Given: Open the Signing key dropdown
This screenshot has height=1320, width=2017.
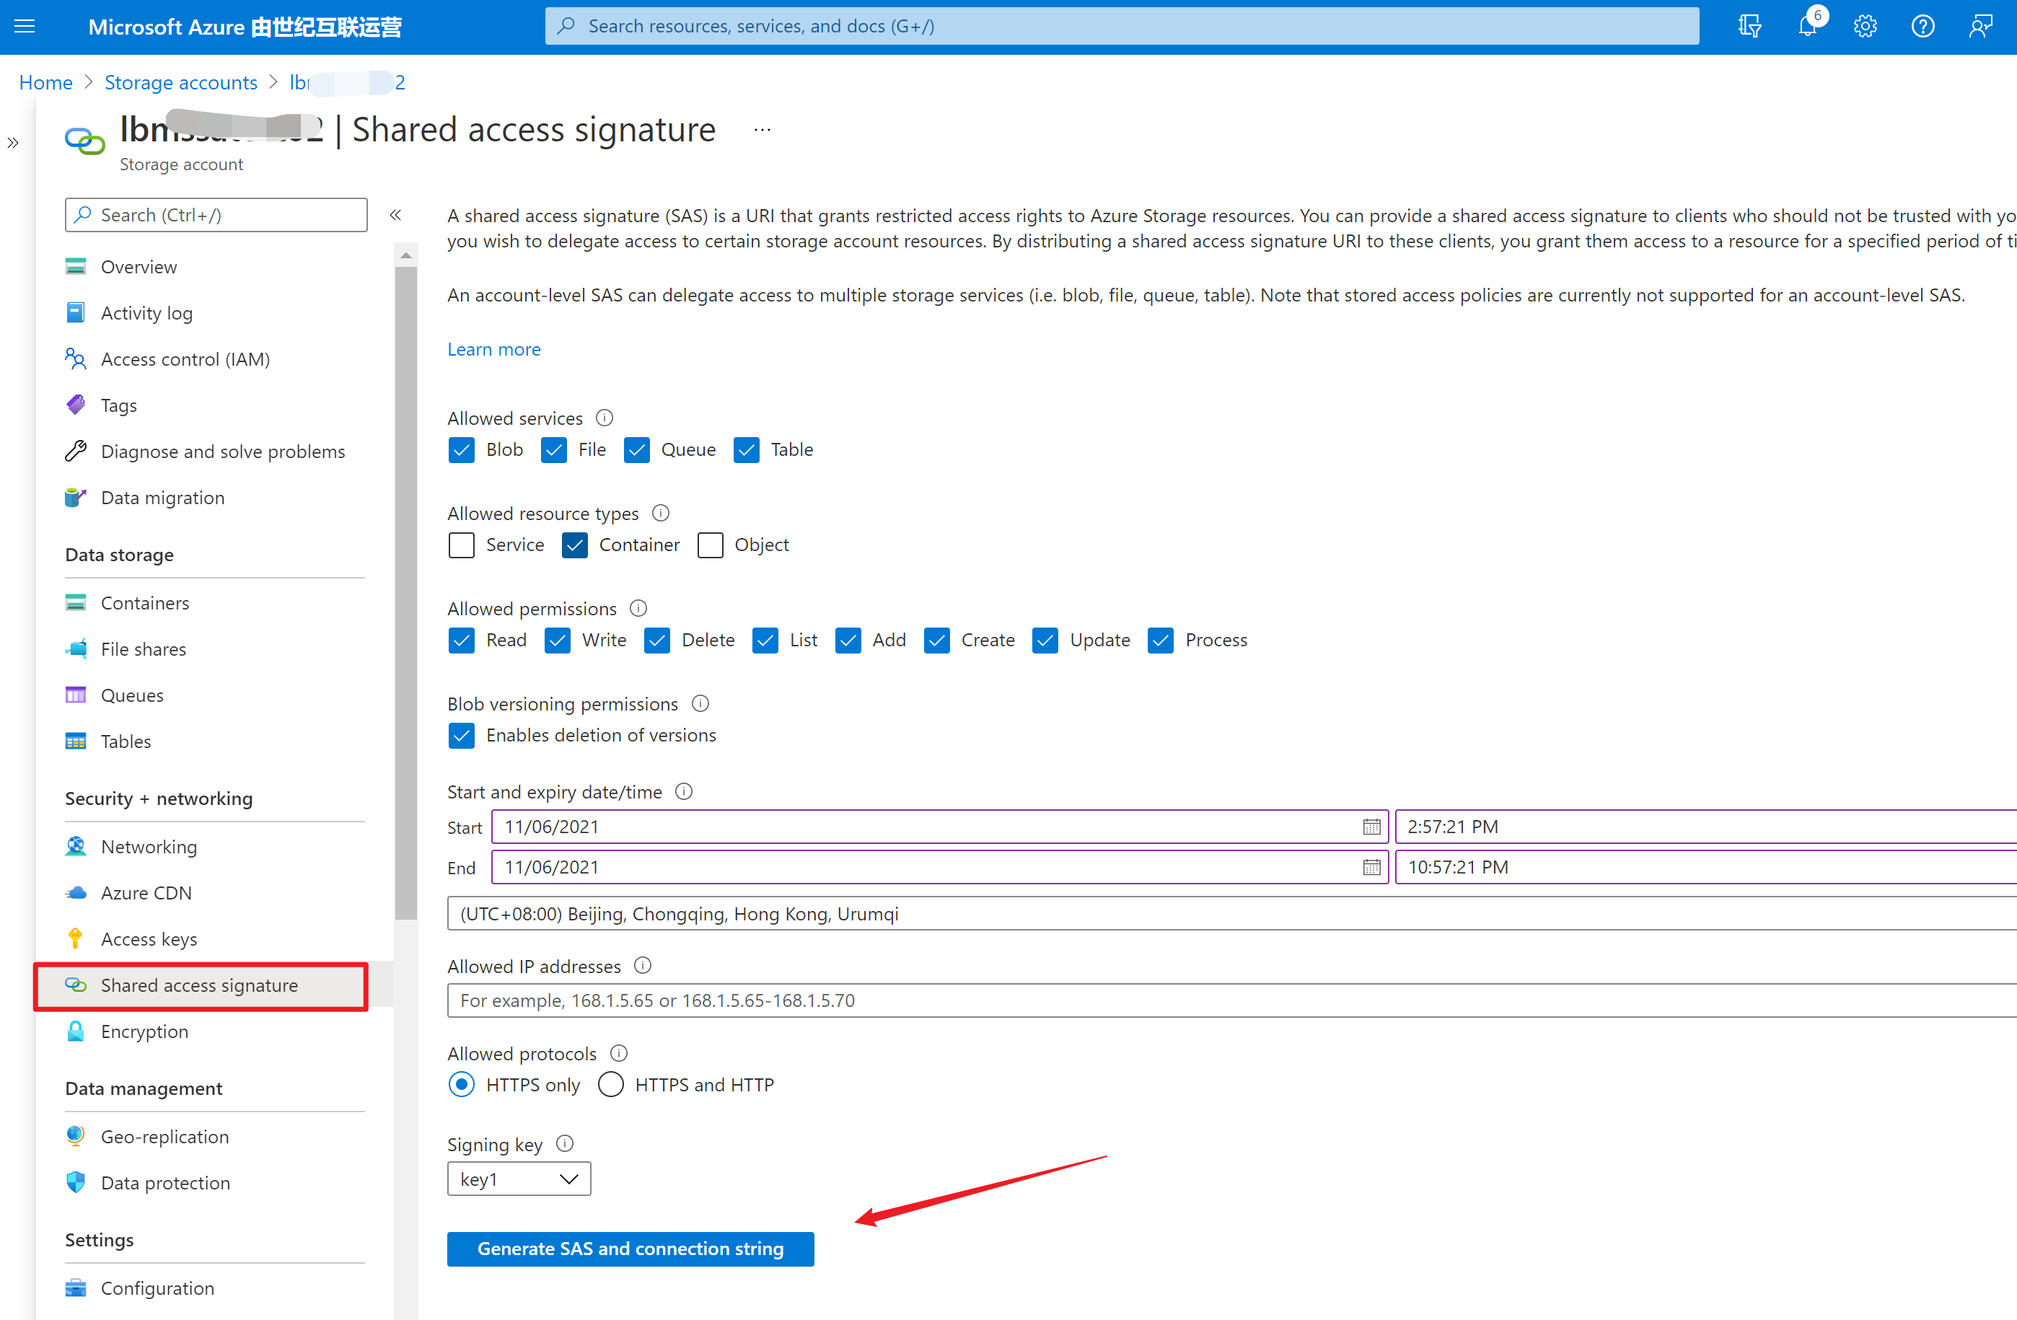Looking at the screenshot, I should [x=519, y=1179].
